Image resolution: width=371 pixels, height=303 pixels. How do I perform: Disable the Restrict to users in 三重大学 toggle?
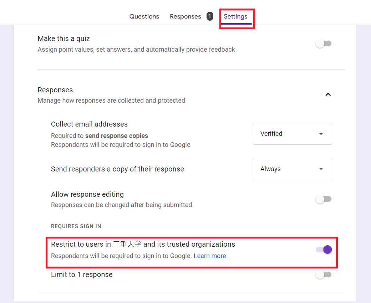point(324,250)
